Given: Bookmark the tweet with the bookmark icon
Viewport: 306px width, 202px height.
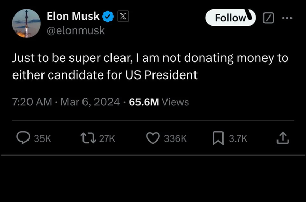Looking at the screenshot, I should [218, 138].
